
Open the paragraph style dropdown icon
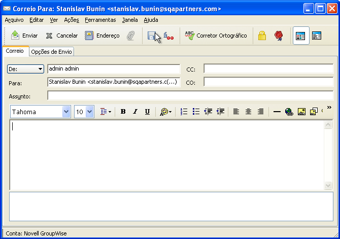coord(106,112)
